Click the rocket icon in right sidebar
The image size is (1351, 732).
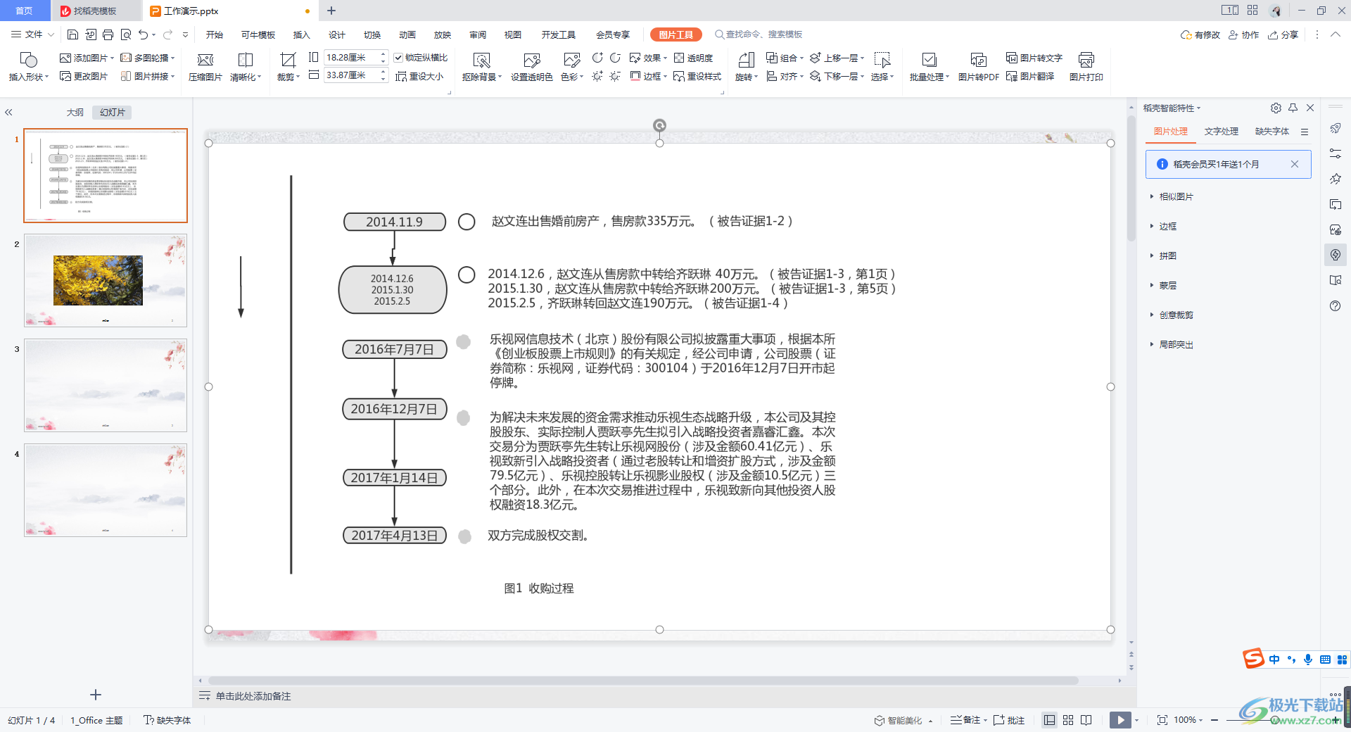1336,128
